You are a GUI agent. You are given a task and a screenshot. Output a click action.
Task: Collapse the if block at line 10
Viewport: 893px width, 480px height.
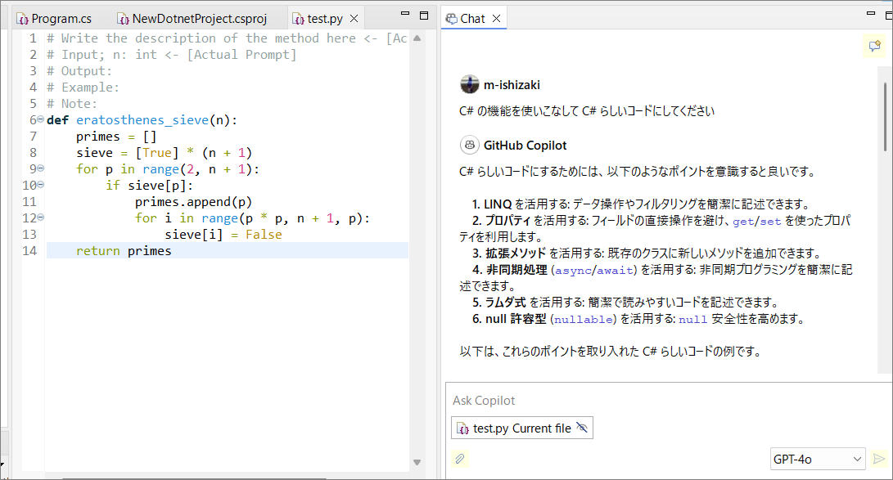coord(40,185)
